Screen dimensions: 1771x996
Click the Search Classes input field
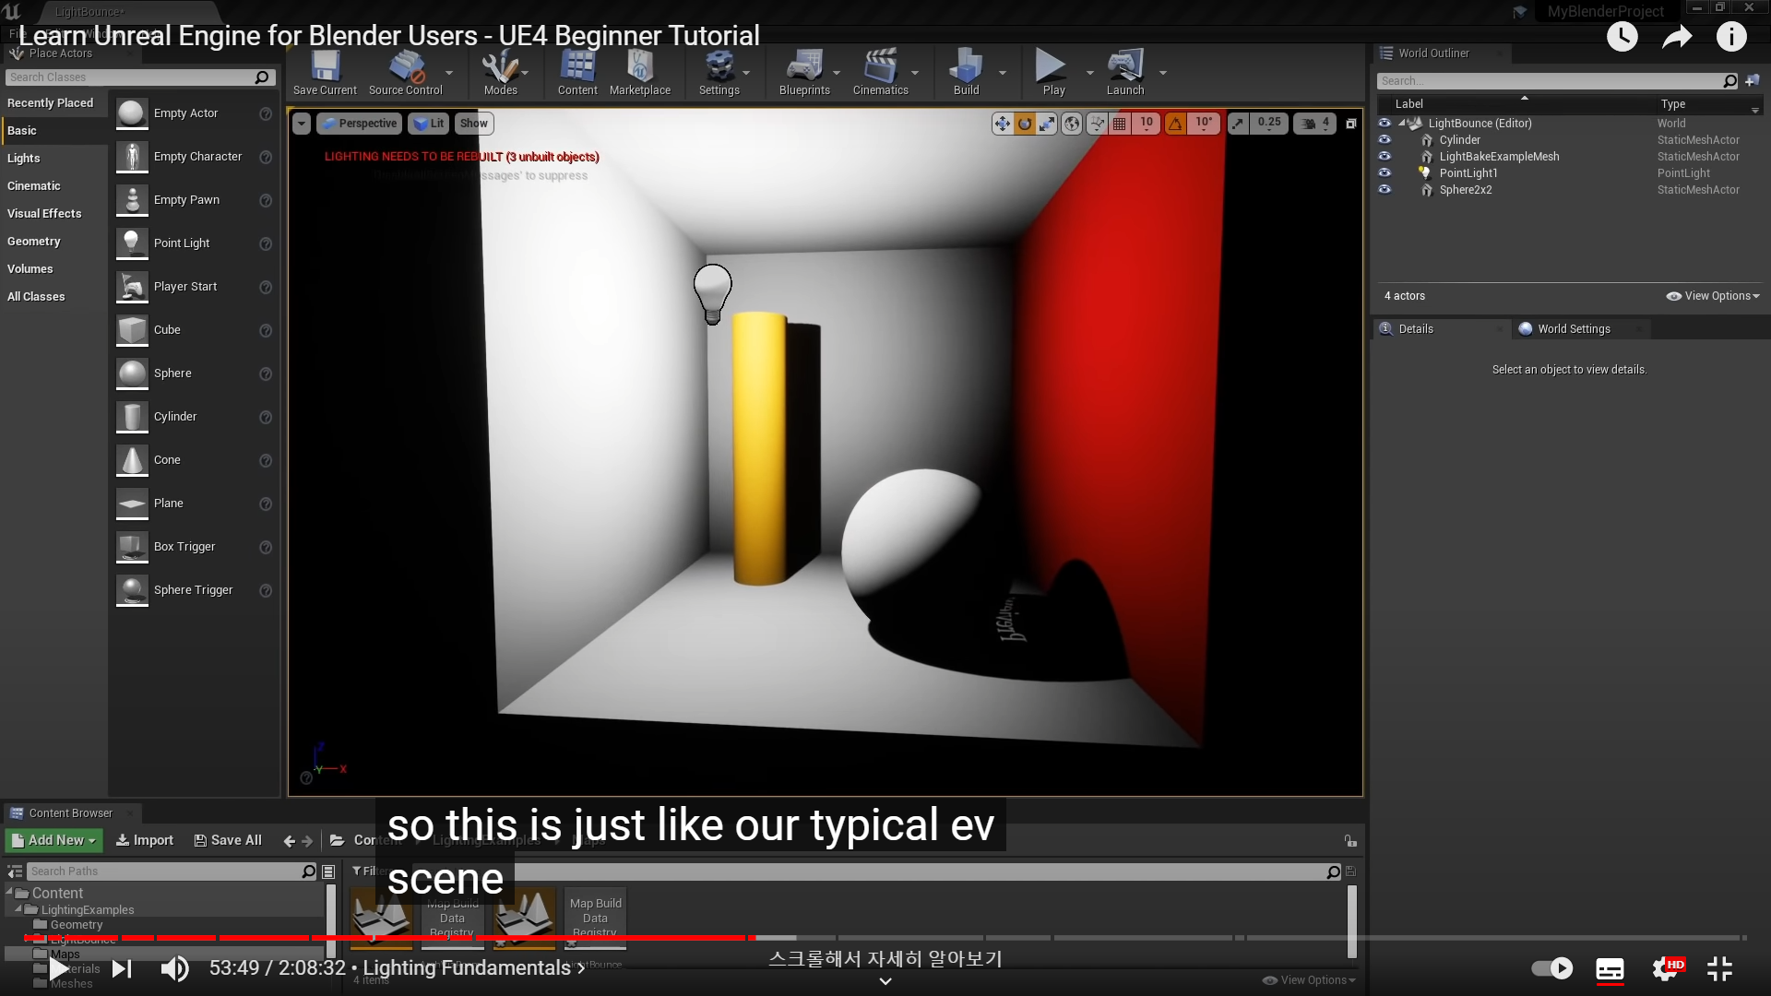pos(129,77)
